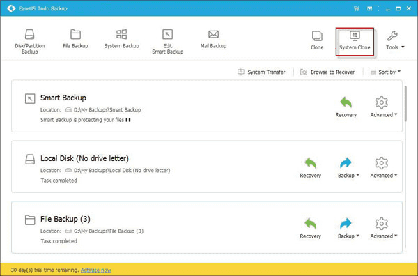The image size is (418, 276).
Task: Open Advanced options for Local Disk
Action: coord(384,168)
